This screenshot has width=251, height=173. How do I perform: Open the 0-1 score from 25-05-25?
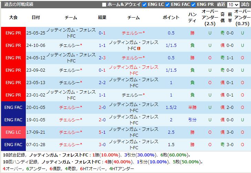[102, 33]
